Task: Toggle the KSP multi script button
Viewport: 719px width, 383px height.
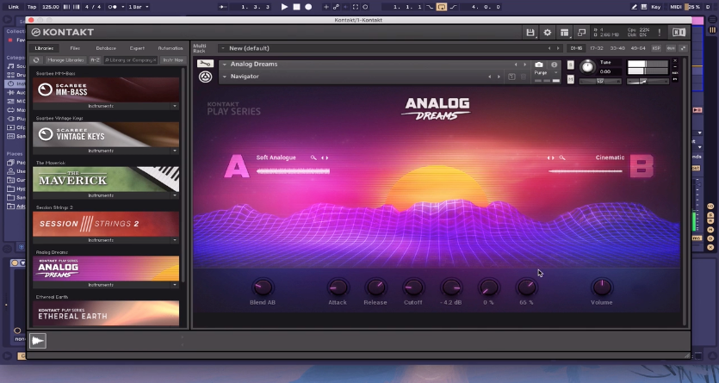Action: point(656,48)
